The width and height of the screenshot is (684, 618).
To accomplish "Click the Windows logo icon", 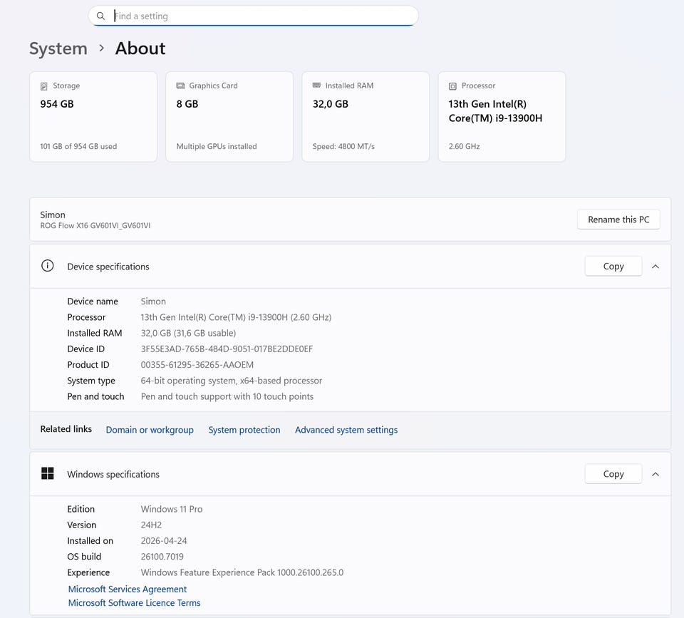I will [48, 473].
